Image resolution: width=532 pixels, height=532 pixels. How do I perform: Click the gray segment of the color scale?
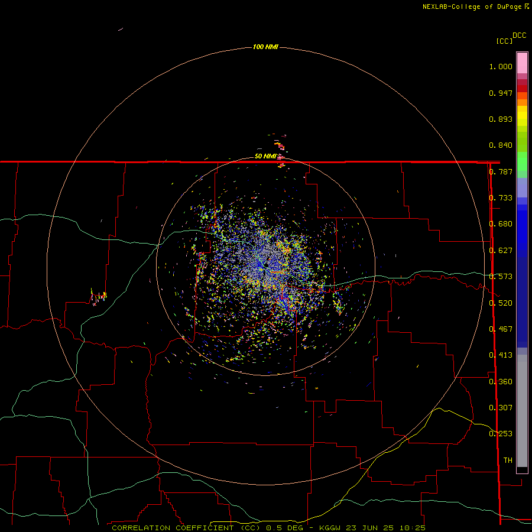click(522, 411)
